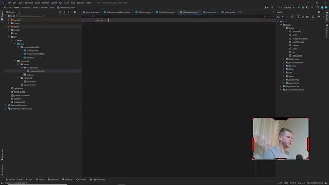Reload all Gradle projects
The width and height of the screenshot is (329, 185).
[x=278, y=17]
